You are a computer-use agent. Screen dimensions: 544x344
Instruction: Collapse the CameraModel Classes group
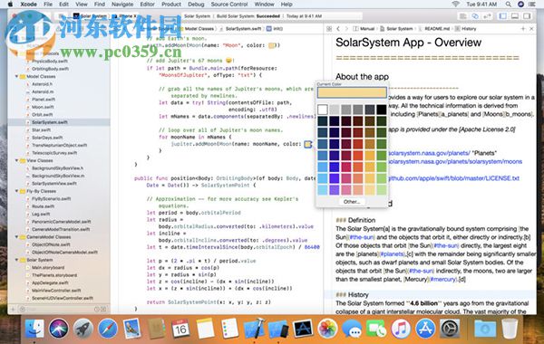pos(16,237)
